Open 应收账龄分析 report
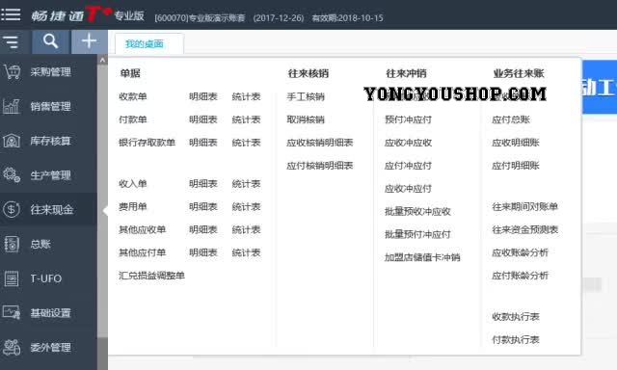The width and height of the screenshot is (617, 370). pos(520,252)
